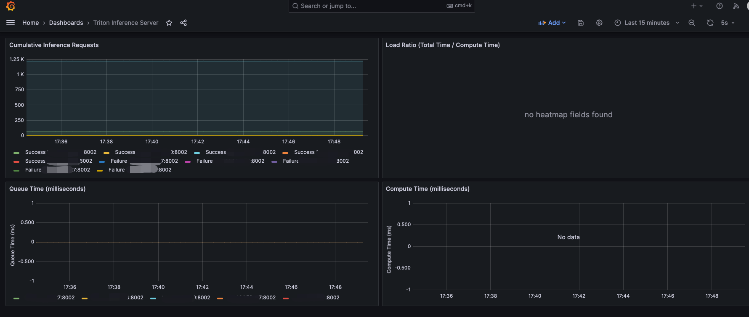Open Load Ratio panel title menu

443,45
